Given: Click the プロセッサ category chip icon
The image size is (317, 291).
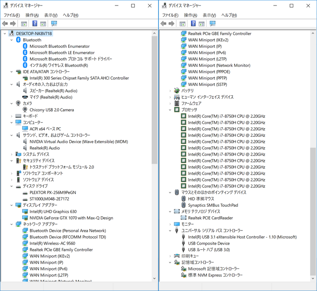Looking at the screenshot, I should pyautogui.click(x=177, y=110).
